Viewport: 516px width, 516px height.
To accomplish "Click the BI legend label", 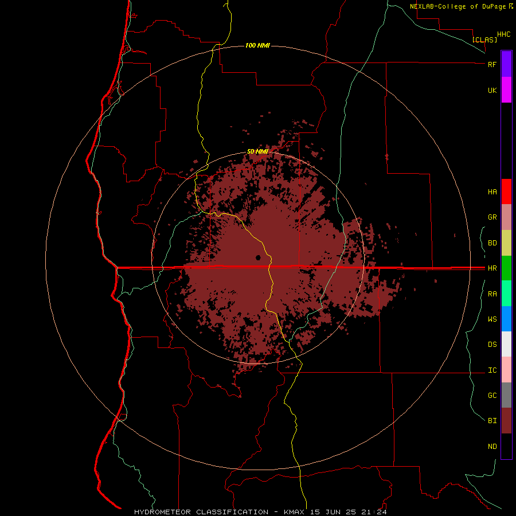I will pyautogui.click(x=492, y=421).
